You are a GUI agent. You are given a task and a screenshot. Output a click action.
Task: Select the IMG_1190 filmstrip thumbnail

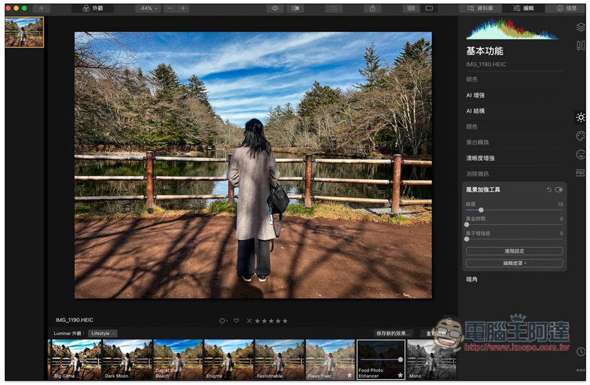coord(24,32)
